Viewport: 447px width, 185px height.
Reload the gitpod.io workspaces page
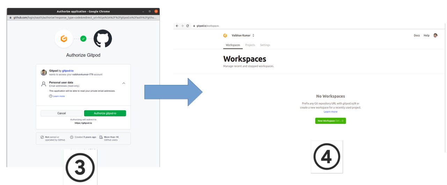pyautogui.click(x=188, y=26)
